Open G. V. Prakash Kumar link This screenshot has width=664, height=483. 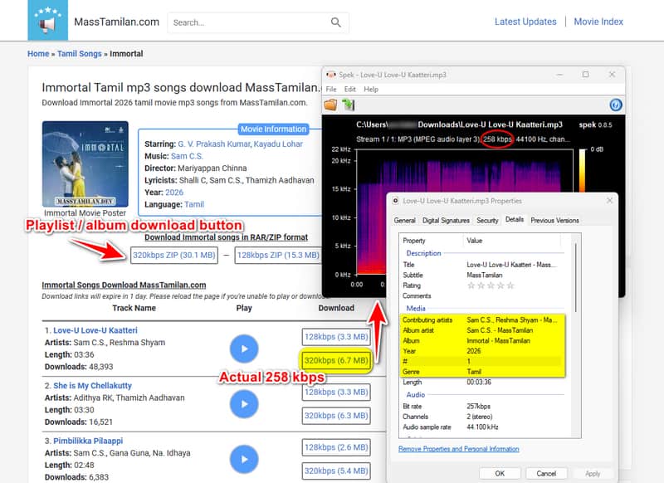214,144
